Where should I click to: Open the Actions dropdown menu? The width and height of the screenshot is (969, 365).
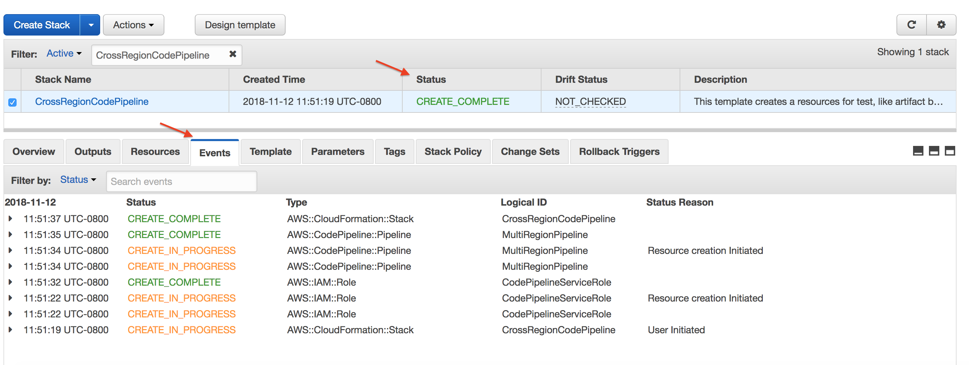coord(134,25)
